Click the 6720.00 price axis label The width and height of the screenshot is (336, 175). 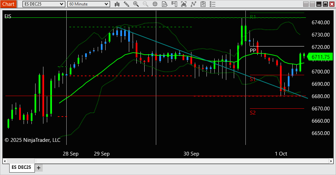[x=321, y=47]
